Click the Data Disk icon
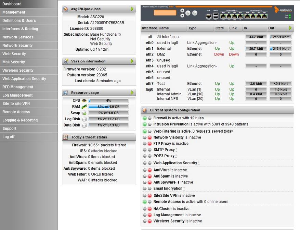 click(84, 125)
